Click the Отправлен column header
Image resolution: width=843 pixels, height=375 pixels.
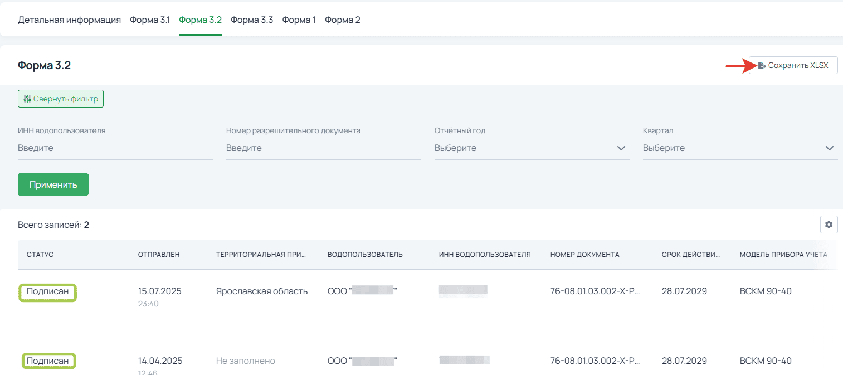pos(159,255)
